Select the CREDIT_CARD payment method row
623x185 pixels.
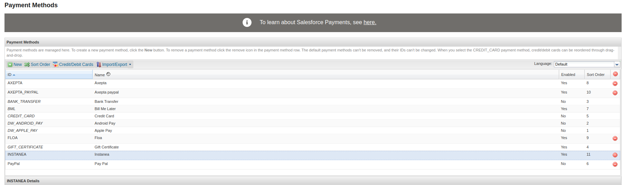pos(21,116)
